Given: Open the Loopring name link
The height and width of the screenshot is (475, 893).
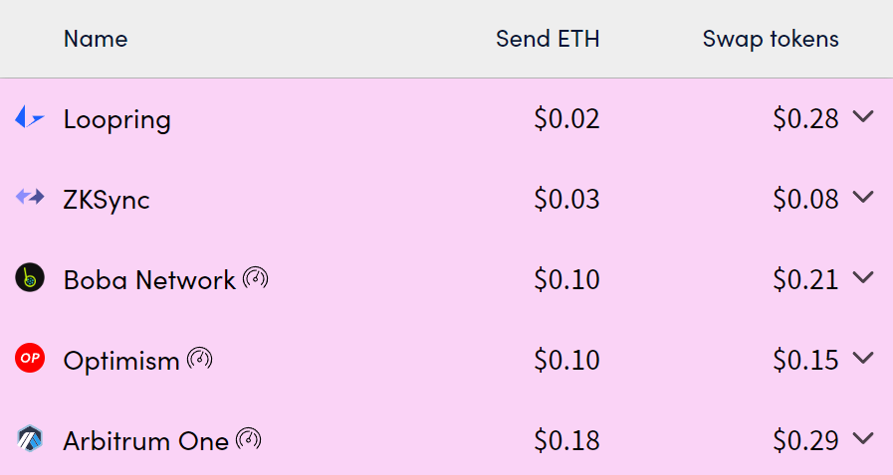Looking at the screenshot, I should tap(117, 119).
